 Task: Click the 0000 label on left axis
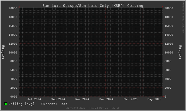[x=14, y=97]
